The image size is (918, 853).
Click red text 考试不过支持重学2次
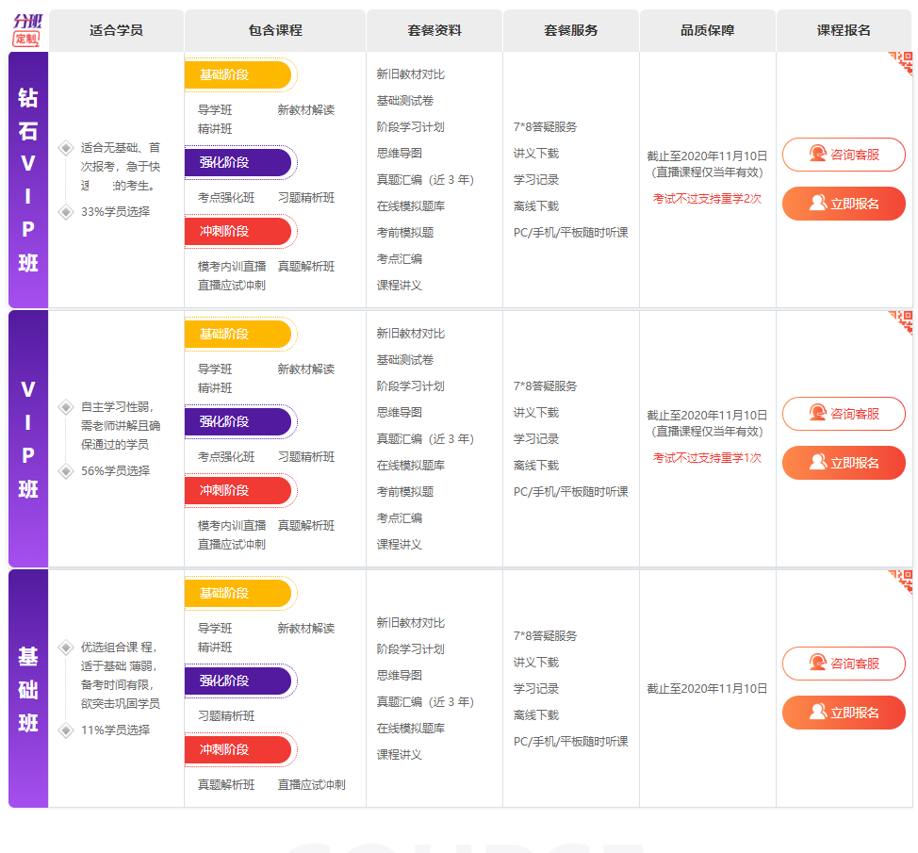[x=707, y=199]
